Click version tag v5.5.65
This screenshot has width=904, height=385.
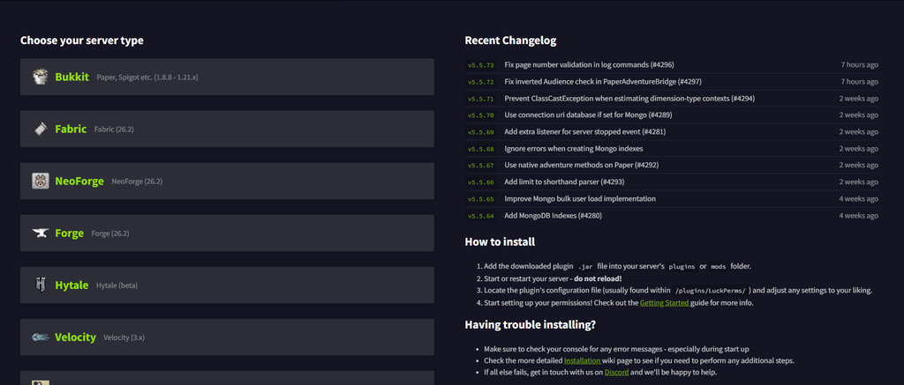click(x=481, y=198)
